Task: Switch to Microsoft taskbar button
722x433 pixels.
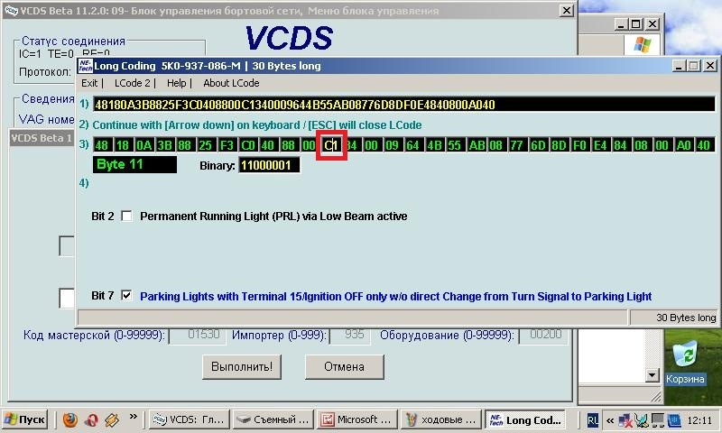Action: 357,419
